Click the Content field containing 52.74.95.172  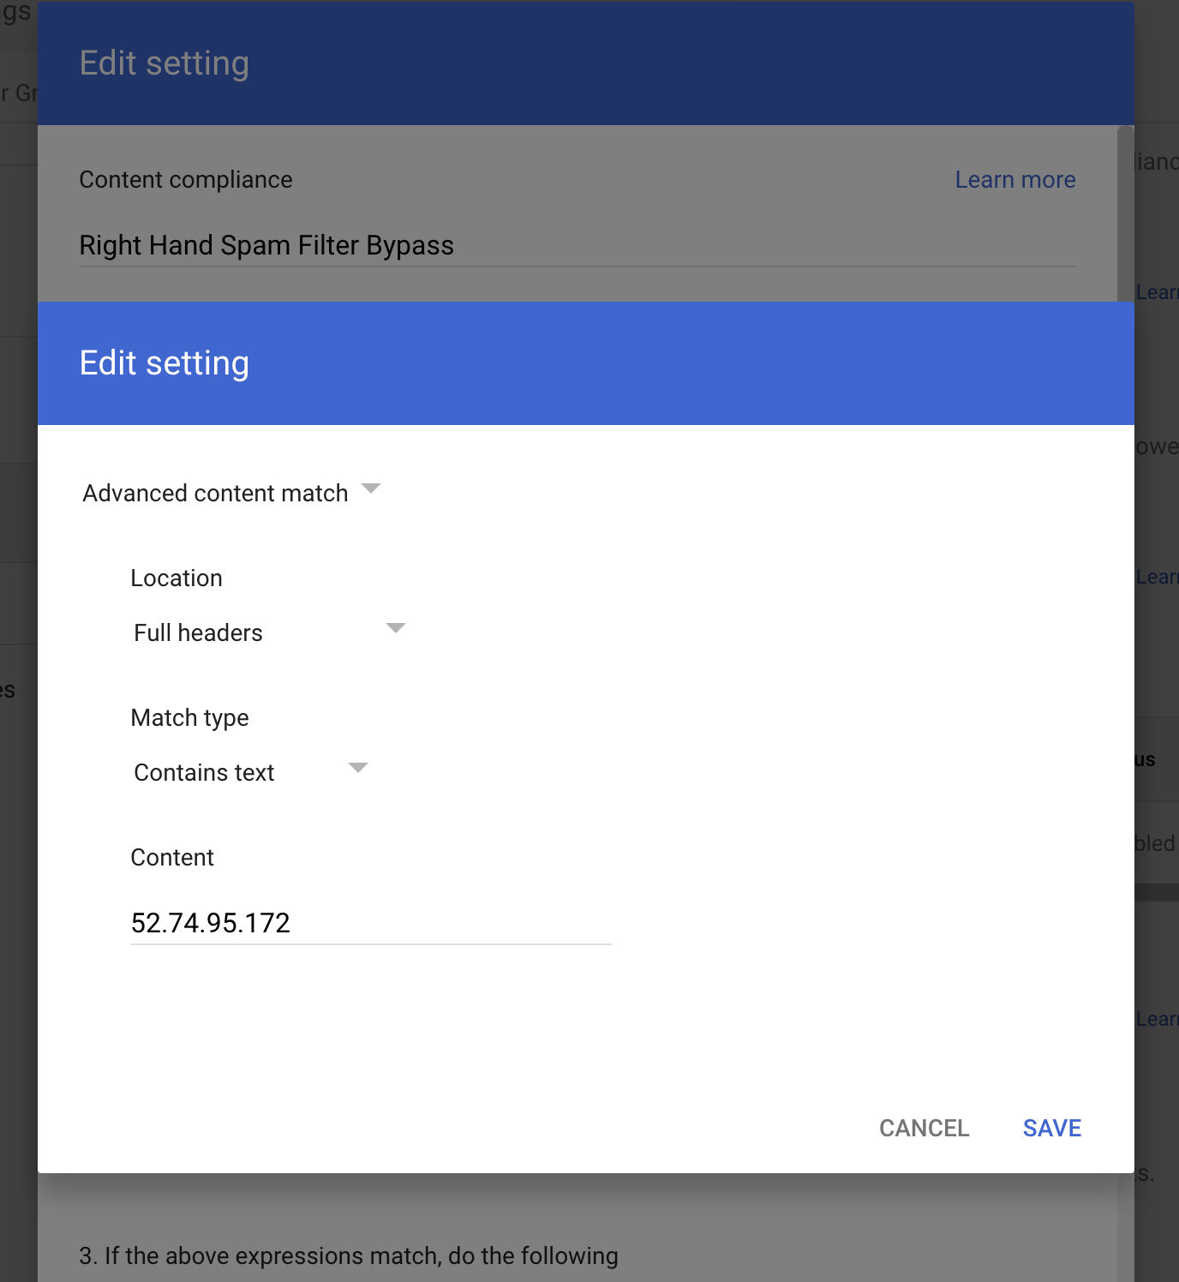[x=370, y=923]
